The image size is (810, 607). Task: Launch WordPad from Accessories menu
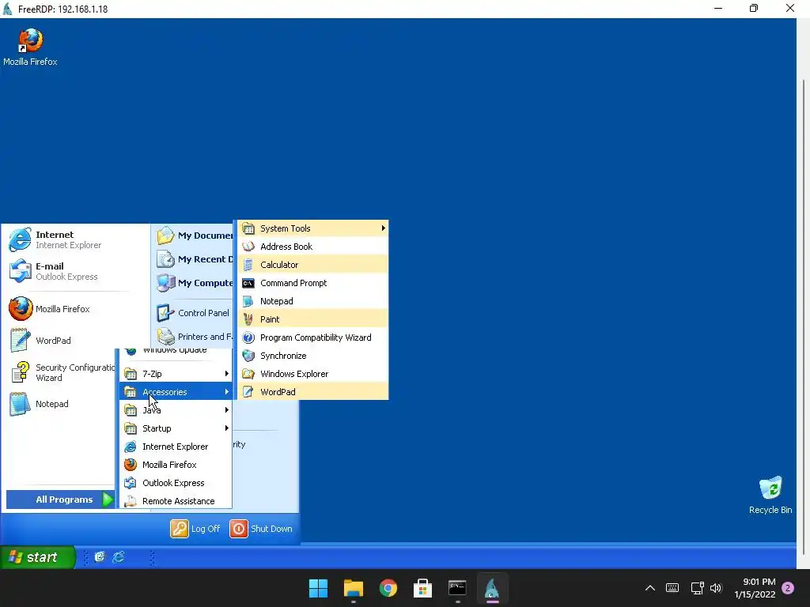coord(313,392)
